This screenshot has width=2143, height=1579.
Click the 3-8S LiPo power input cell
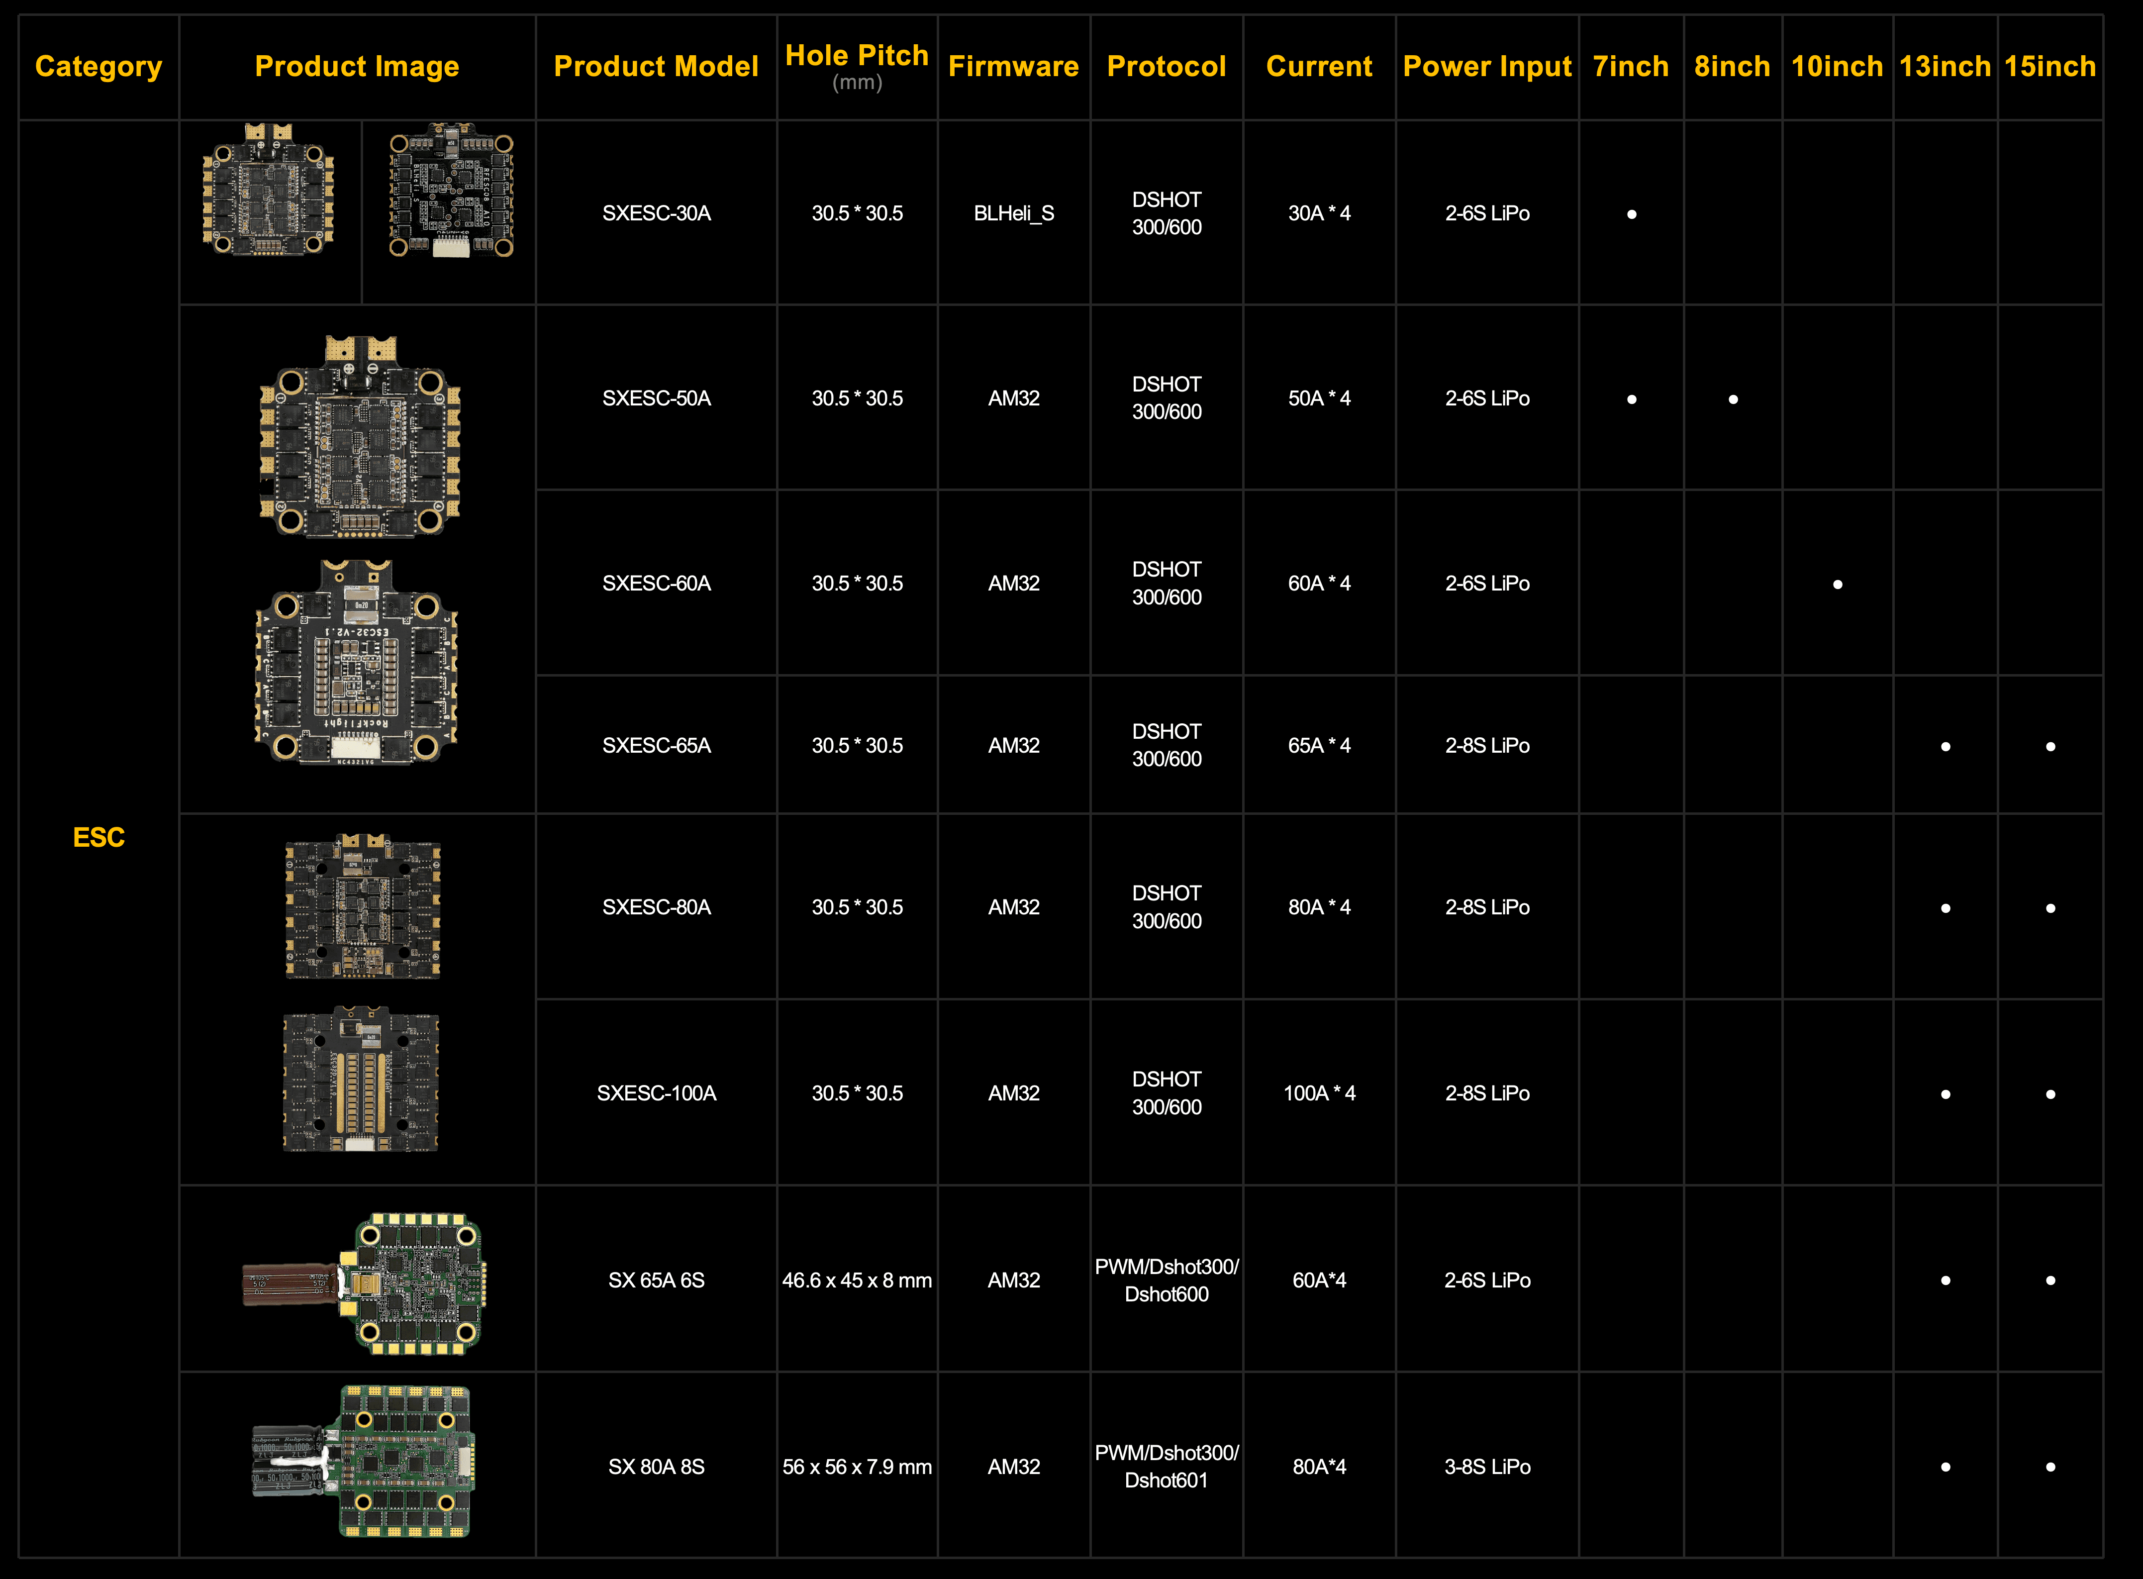pyautogui.click(x=1486, y=1466)
